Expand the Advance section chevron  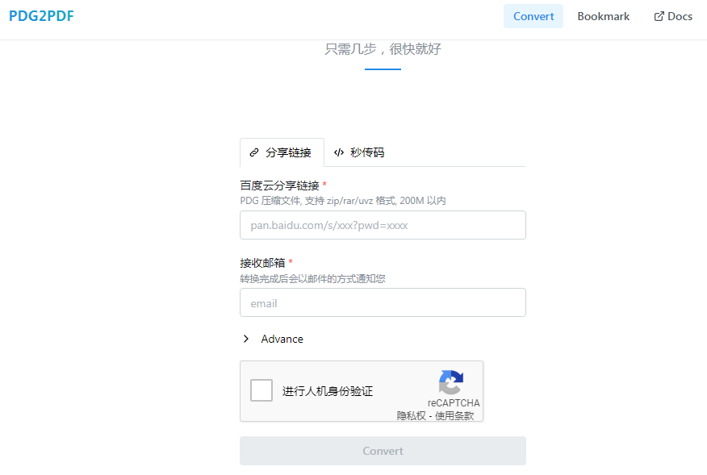(x=246, y=340)
